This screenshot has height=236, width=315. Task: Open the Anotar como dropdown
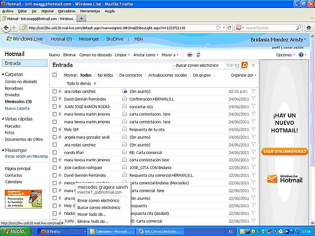(x=146, y=55)
